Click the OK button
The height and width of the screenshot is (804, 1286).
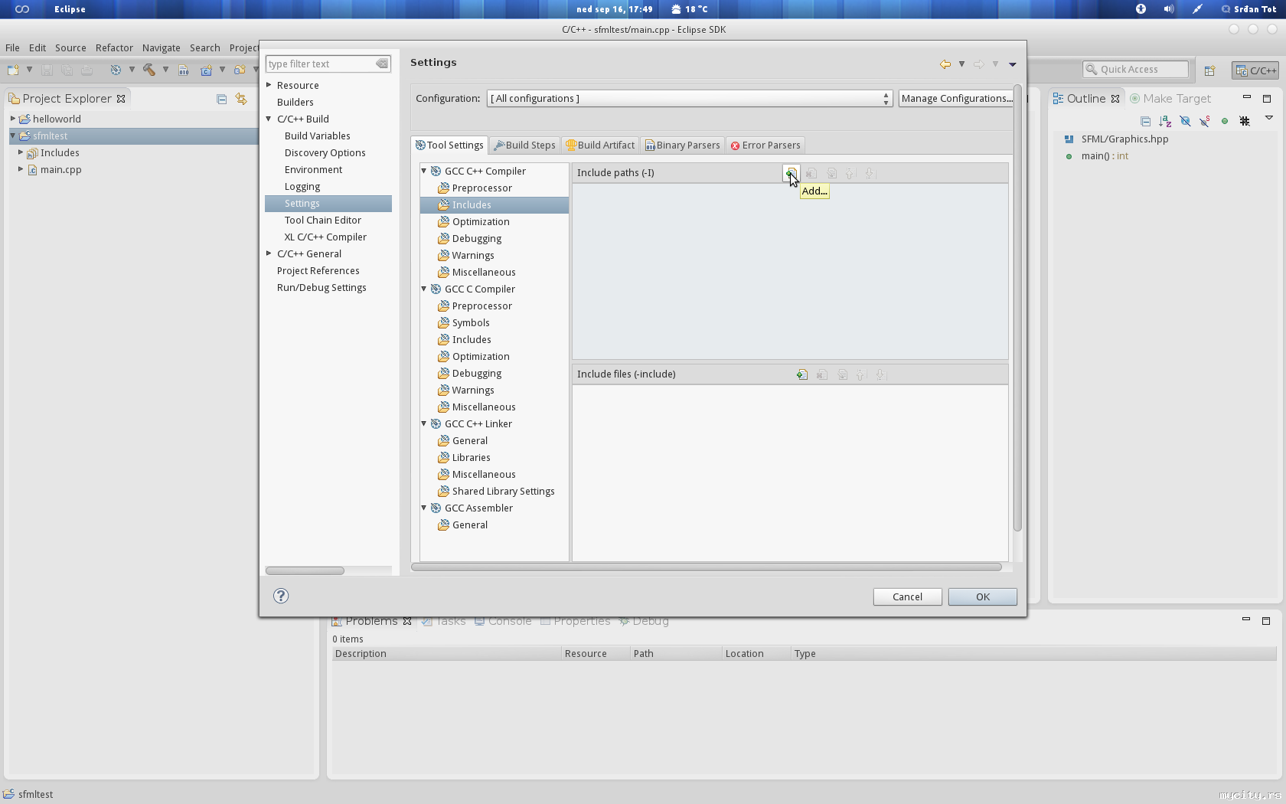pyautogui.click(x=983, y=597)
